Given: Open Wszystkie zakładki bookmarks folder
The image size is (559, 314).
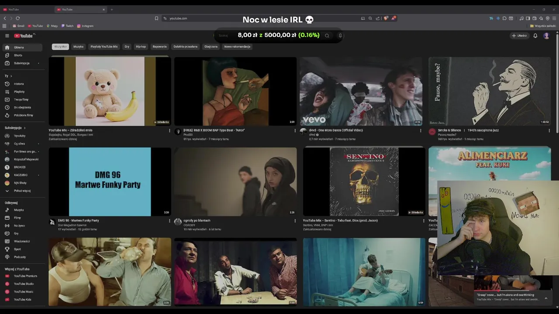Looking at the screenshot, I should click(x=543, y=26).
